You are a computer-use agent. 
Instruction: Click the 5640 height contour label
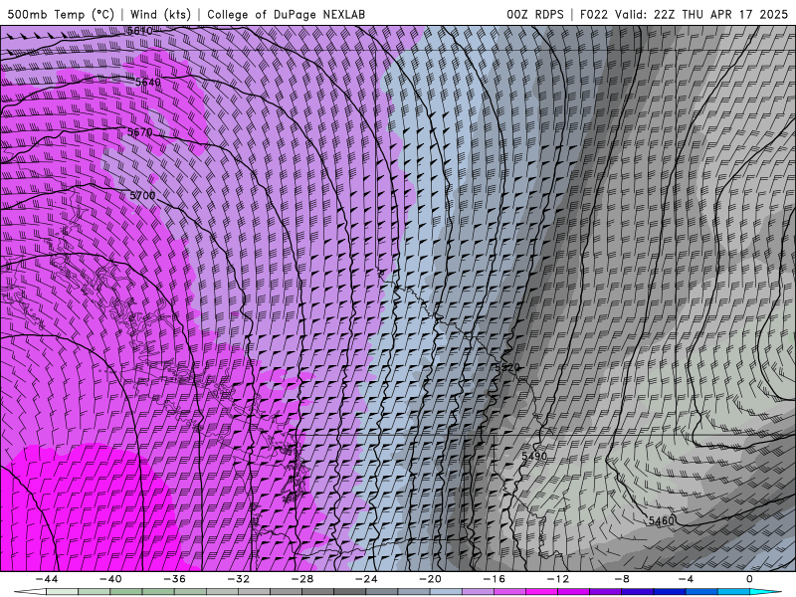148,82
